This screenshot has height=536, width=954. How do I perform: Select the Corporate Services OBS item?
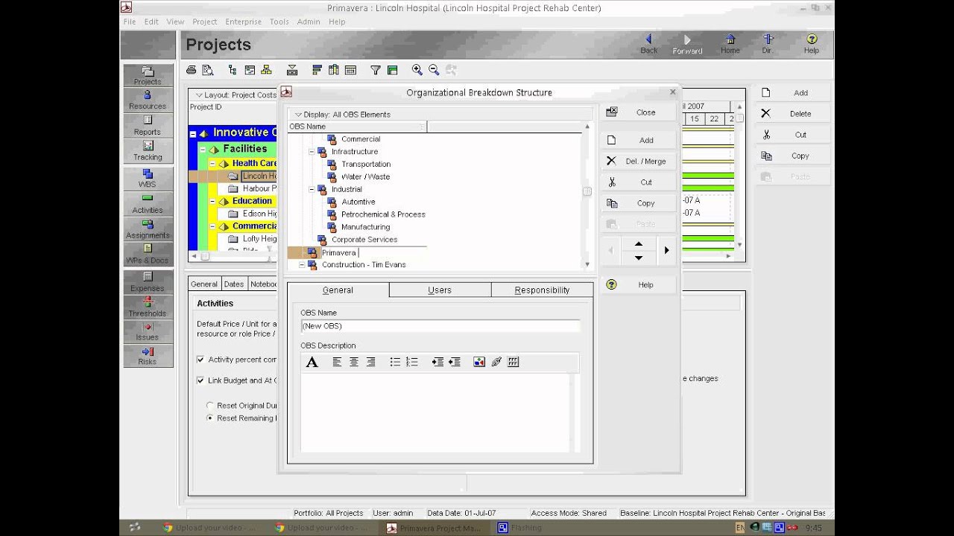coord(364,240)
